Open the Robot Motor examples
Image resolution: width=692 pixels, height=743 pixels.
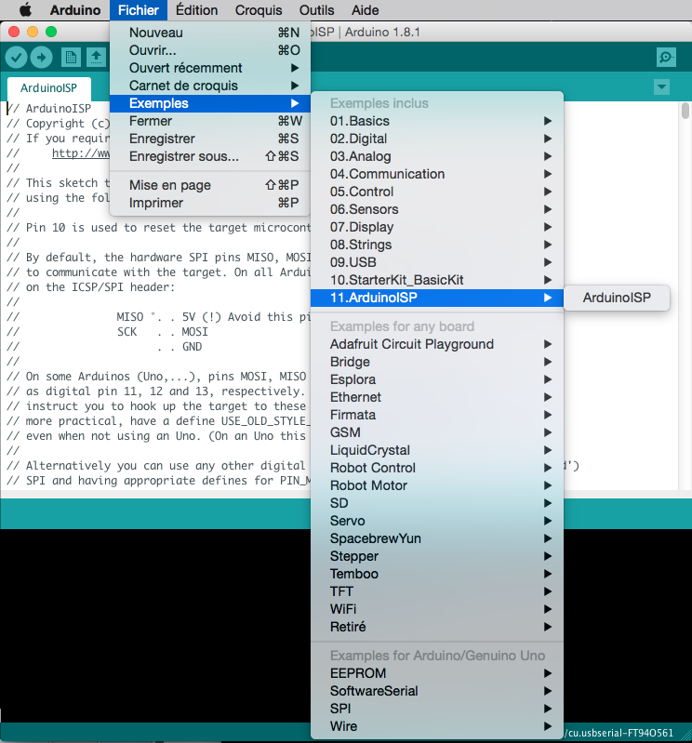[x=437, y=485]
